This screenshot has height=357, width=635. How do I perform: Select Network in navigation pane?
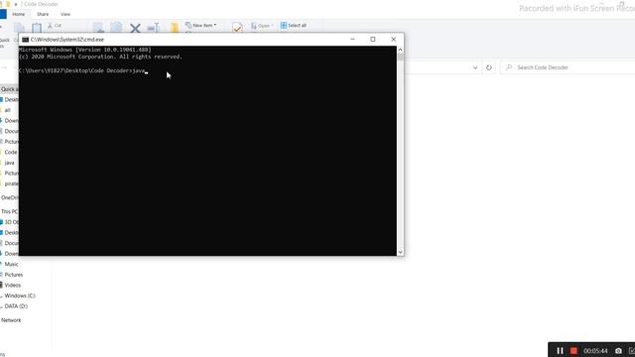(x=11, y=320)
